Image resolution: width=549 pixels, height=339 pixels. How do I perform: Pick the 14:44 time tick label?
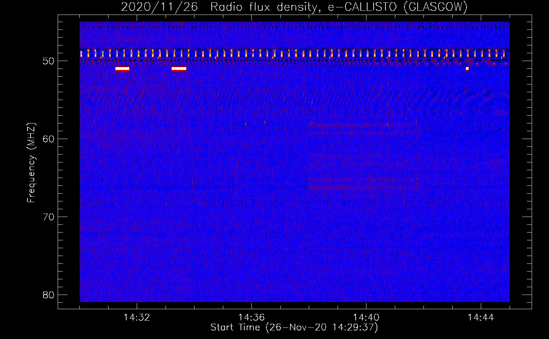(481, 318)
